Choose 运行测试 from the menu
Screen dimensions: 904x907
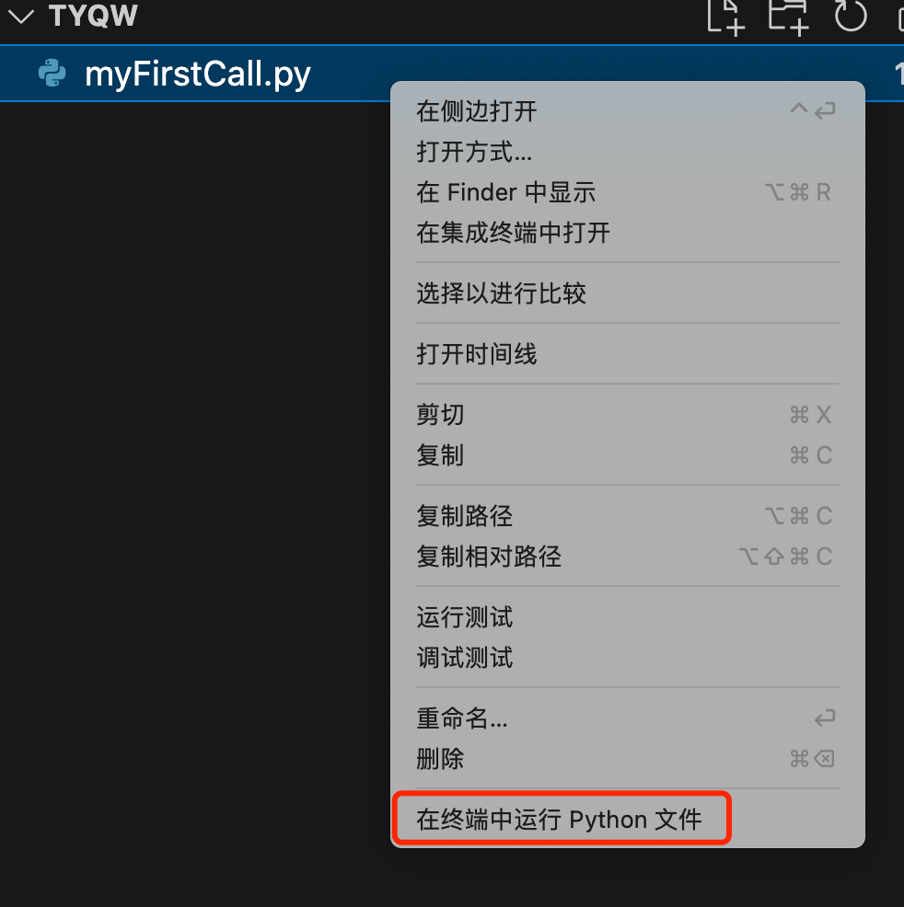[x=627, y=617]
